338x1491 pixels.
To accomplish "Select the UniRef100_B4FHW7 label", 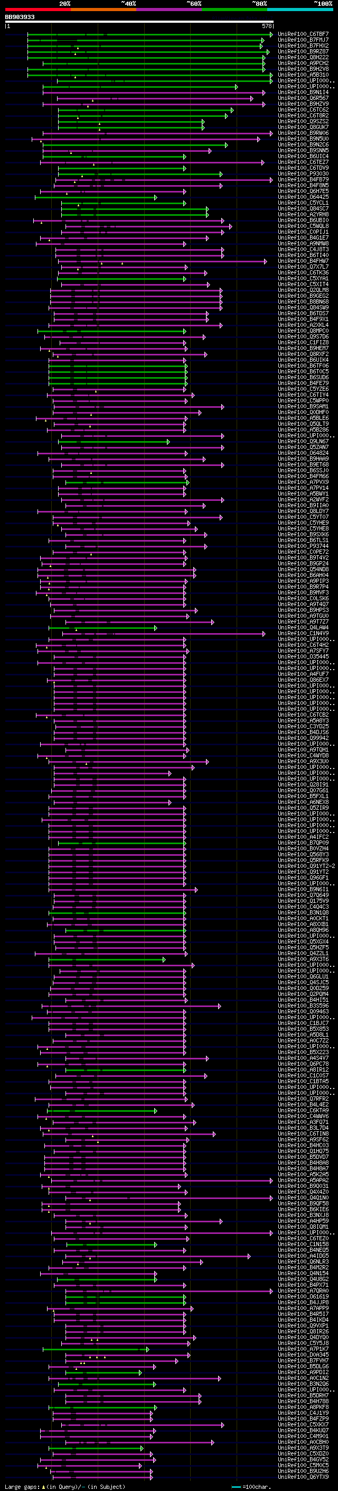I will click(303, 261).
